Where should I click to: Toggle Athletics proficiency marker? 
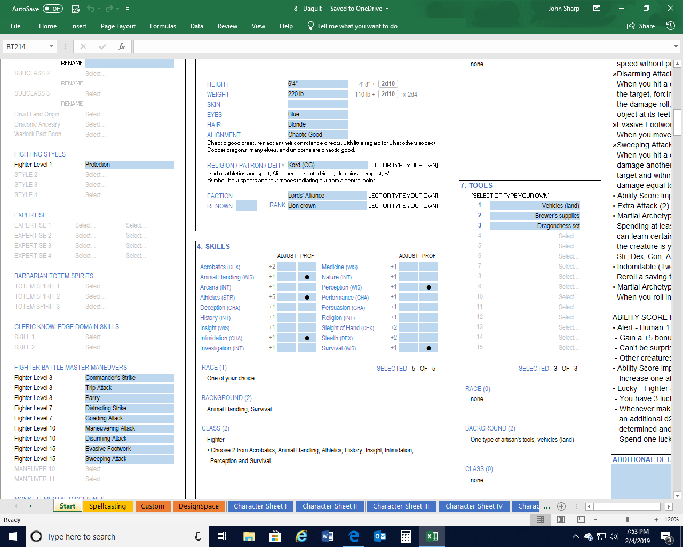click(307, 298)
